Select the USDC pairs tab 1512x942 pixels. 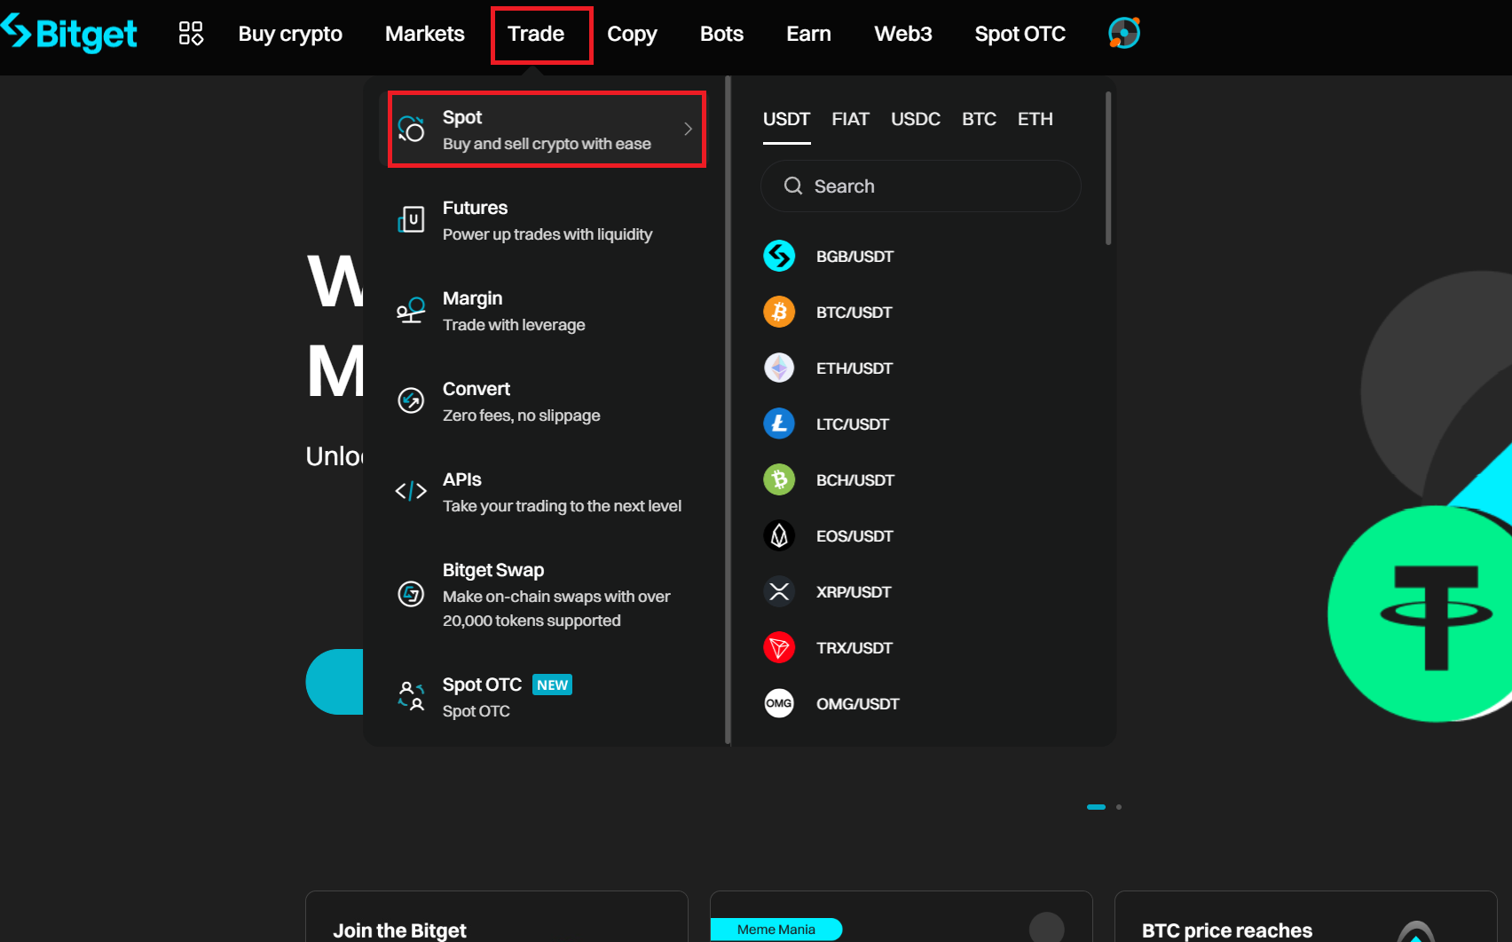coord(916,119)
